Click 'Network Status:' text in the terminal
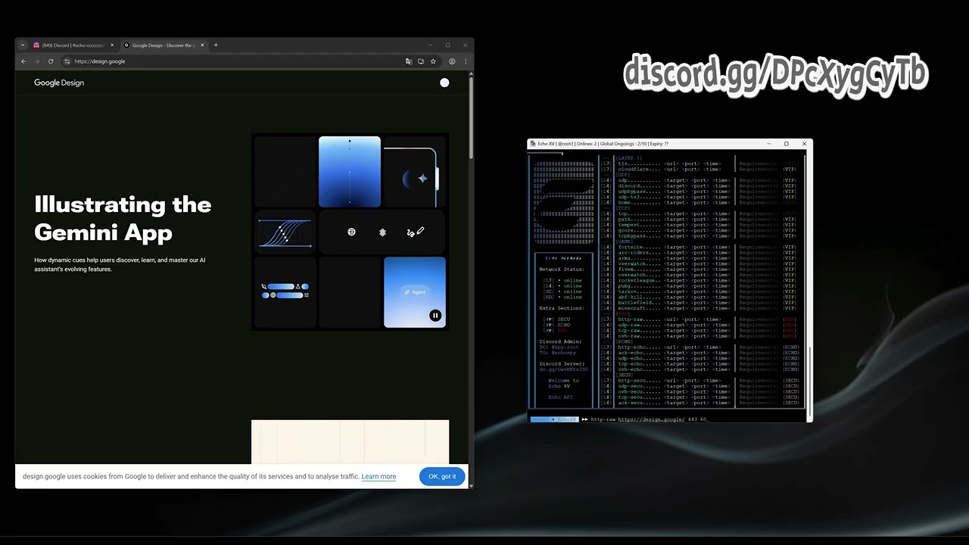 [x=561, y=269]
